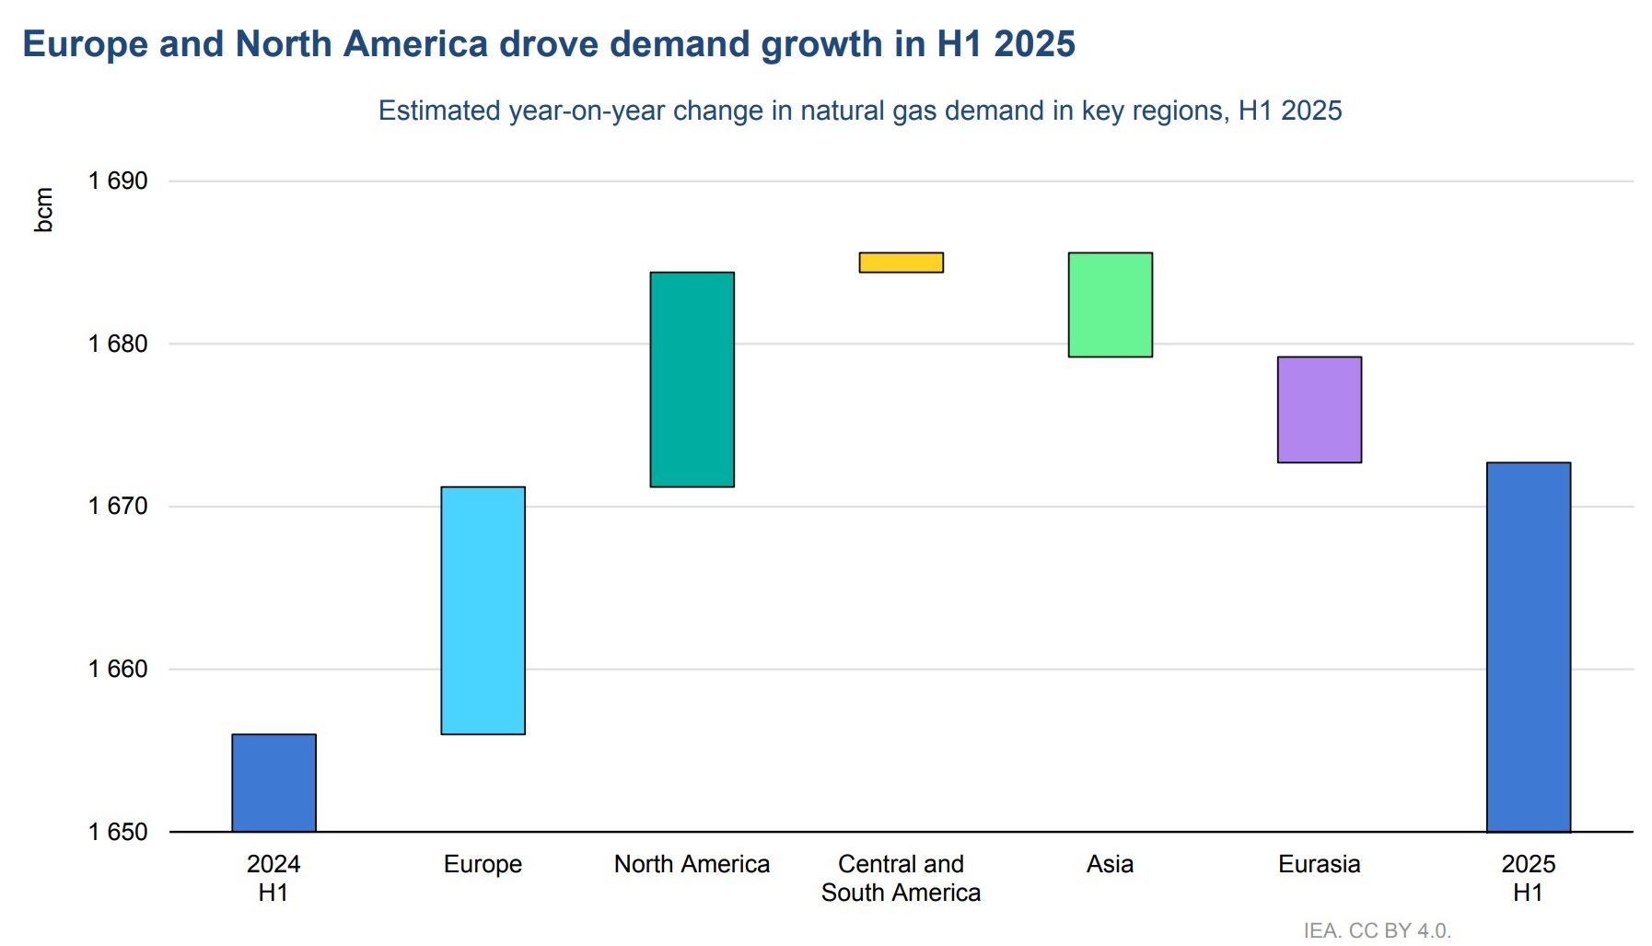Screen dimensions: 1652x946
Task: Select the yellow Central and South America bar
Action: pyautogui.click(x=901, y=263)
